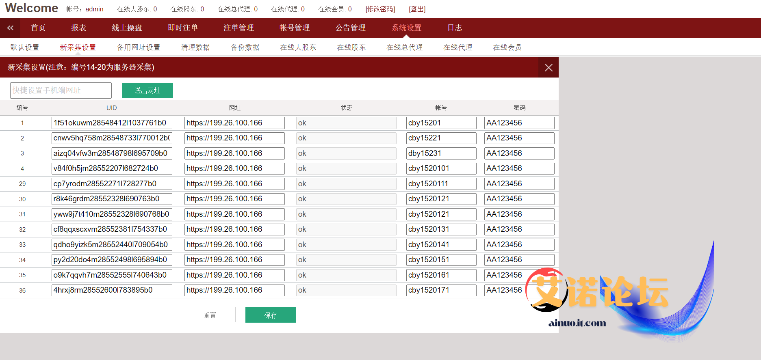Click the 修改密码 link
Screen dimensions: 761x360
click(x=380, y=9)
